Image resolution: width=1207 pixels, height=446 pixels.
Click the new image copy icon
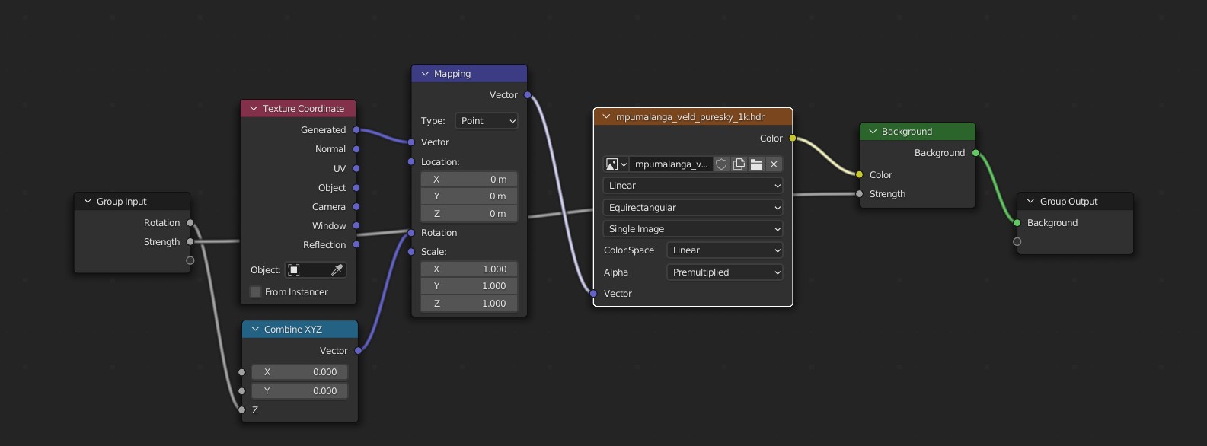tap(739, 164)
